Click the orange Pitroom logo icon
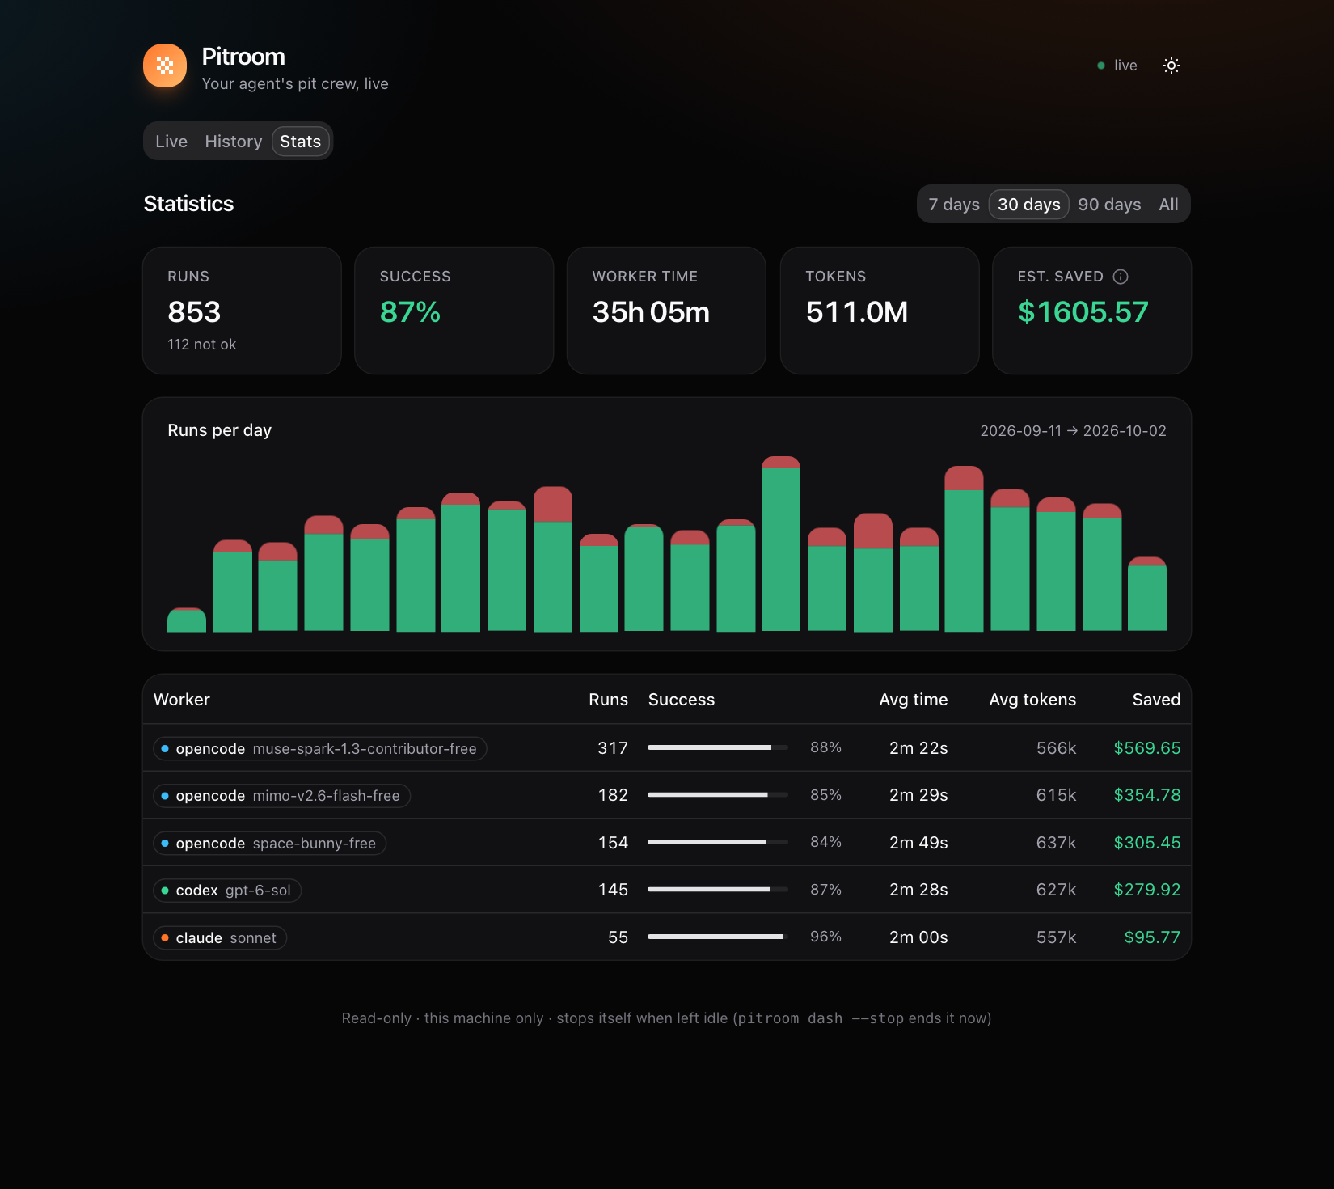 tap(165, 66)
